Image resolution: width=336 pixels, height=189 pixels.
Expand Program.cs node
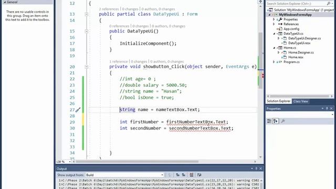coord(274,62)
